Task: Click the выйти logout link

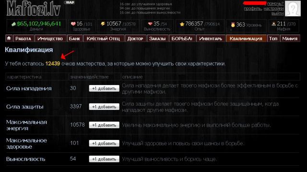Action: point(277,13)
